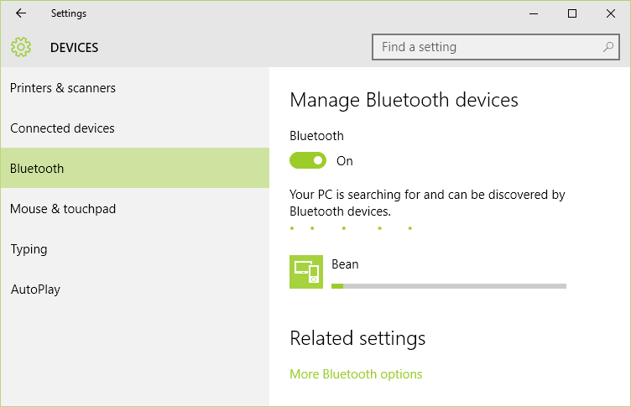This screenshot has width=631, height=407.
Task: Switch to the Typing section
Action: coord(29,249)
